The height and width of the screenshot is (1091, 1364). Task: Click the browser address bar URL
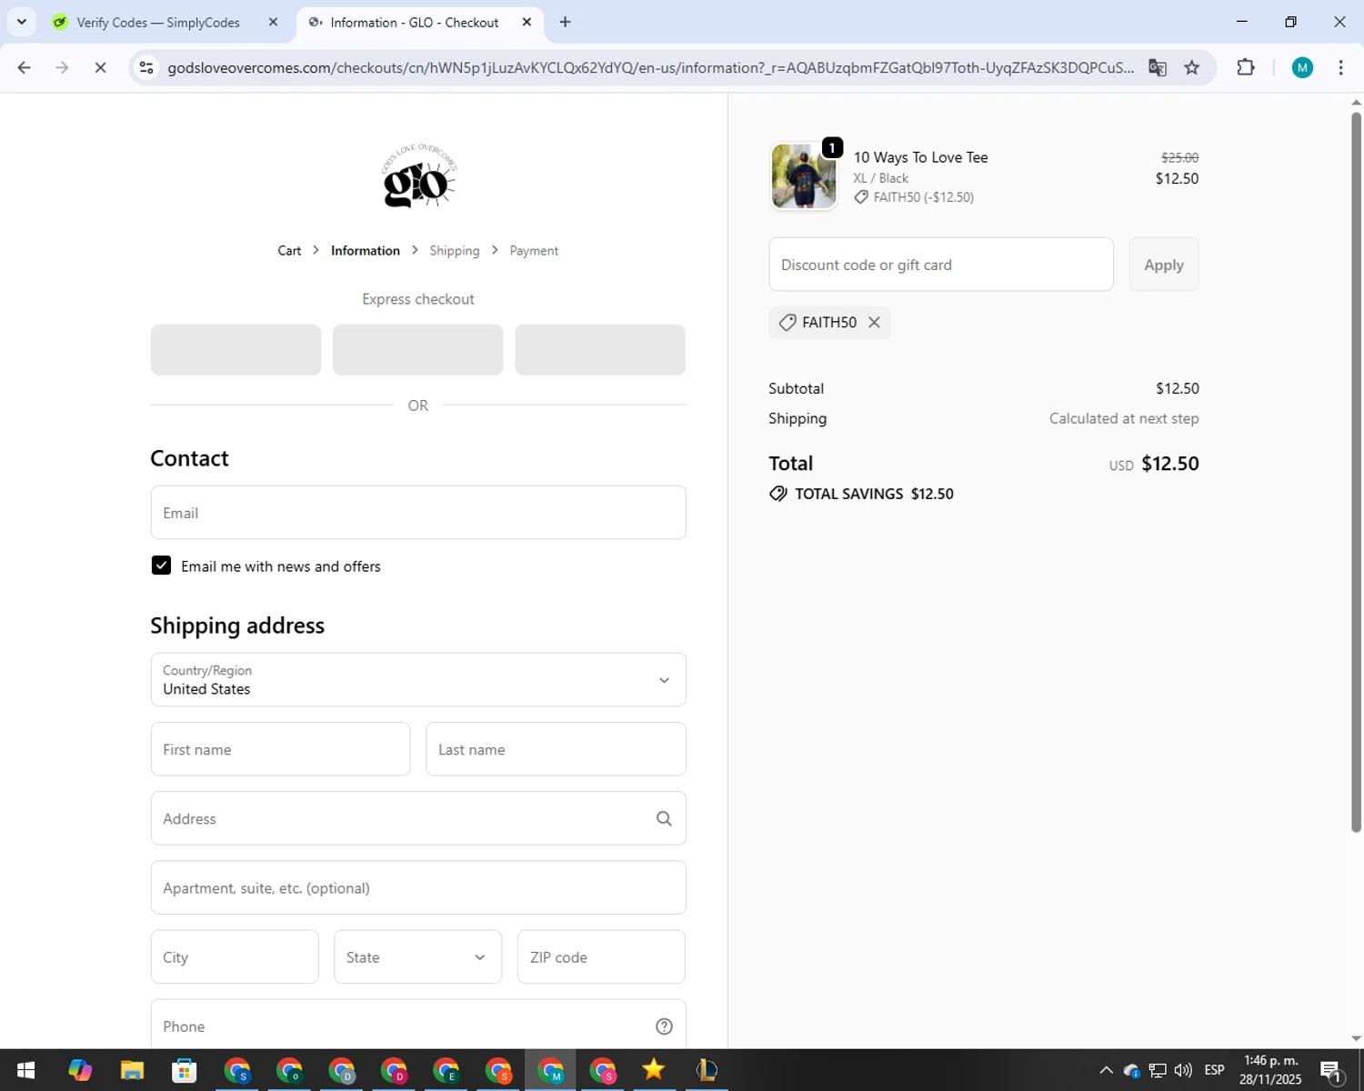[650, 68]
